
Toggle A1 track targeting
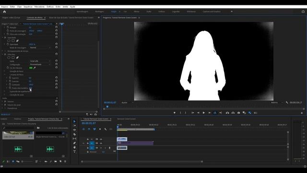(92, 148)
